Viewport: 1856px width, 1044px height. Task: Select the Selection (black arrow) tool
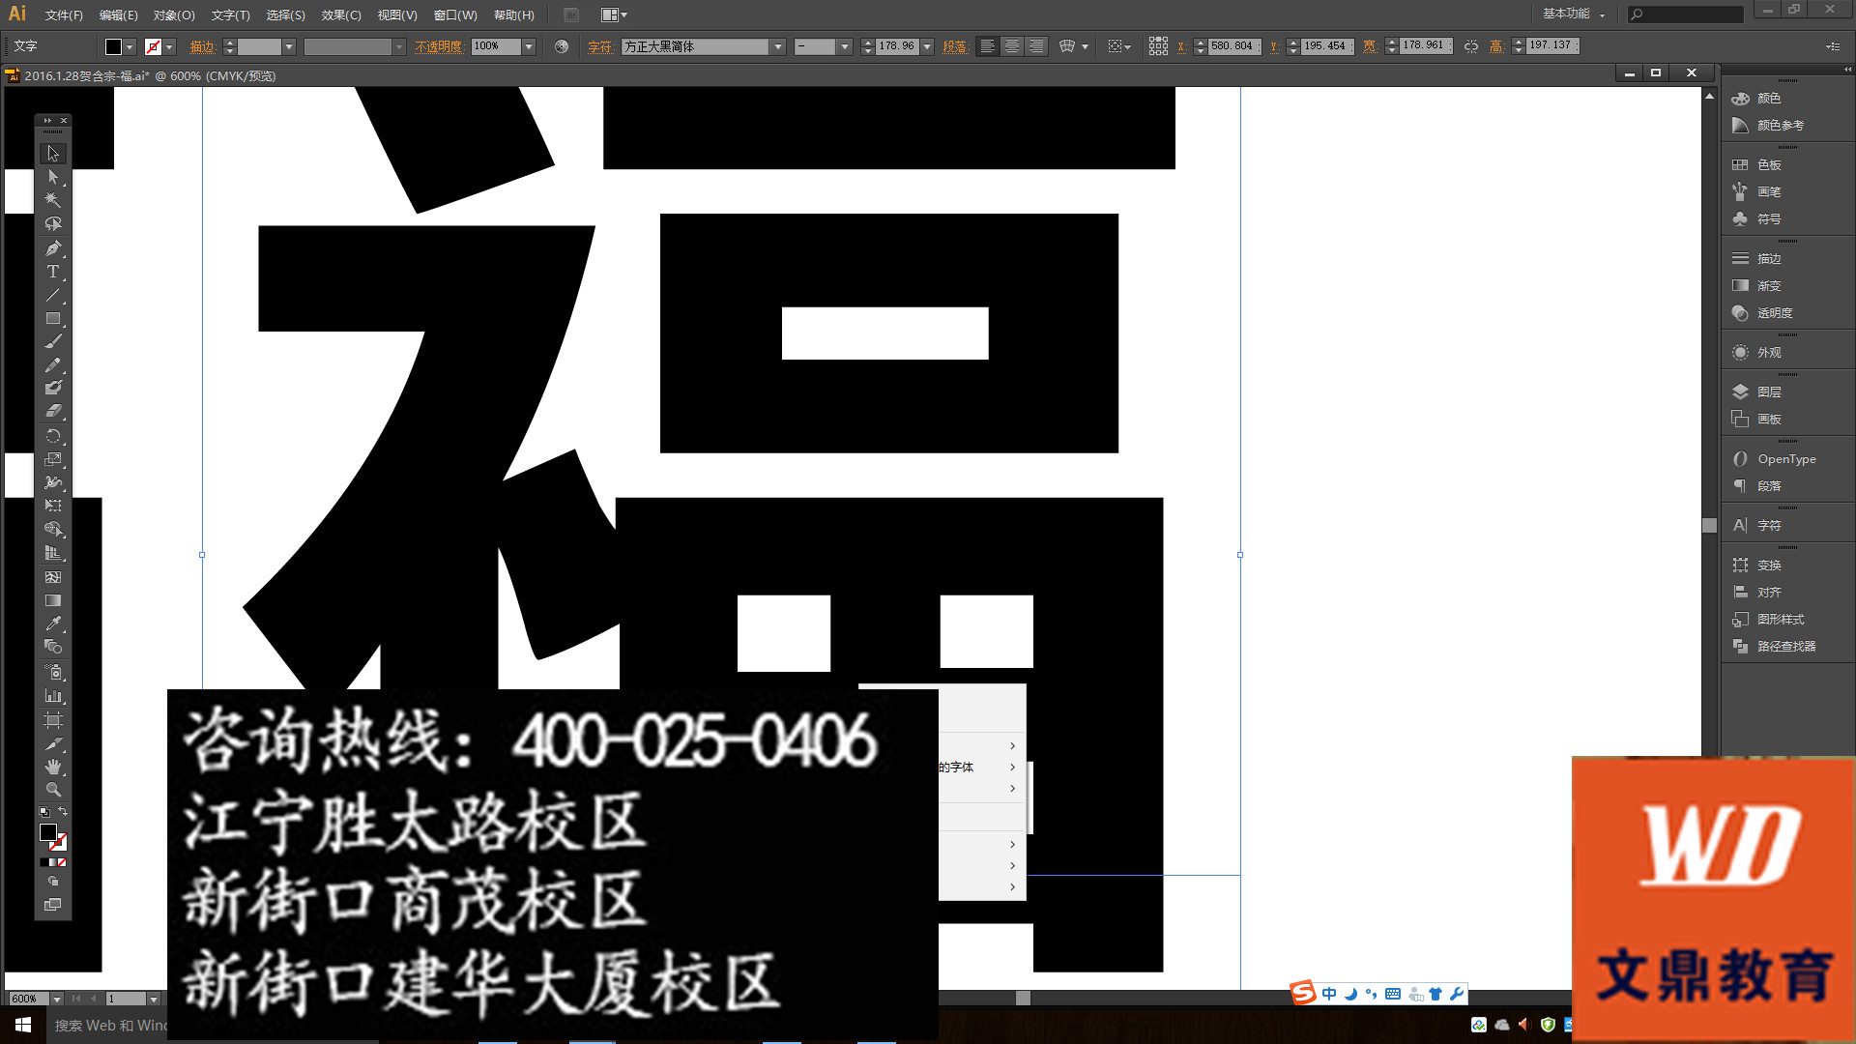click(x=53, y=154)
